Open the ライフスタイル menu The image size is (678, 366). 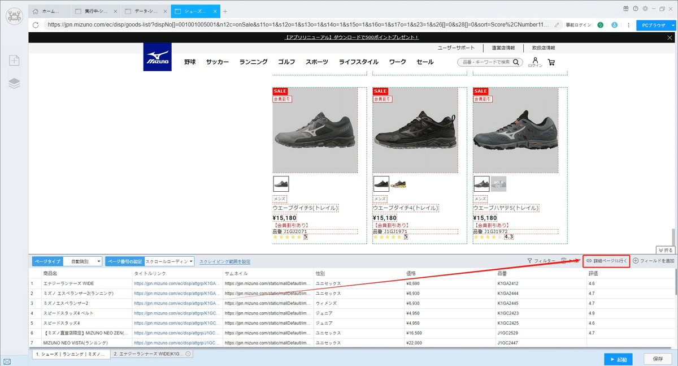point(359,62)
